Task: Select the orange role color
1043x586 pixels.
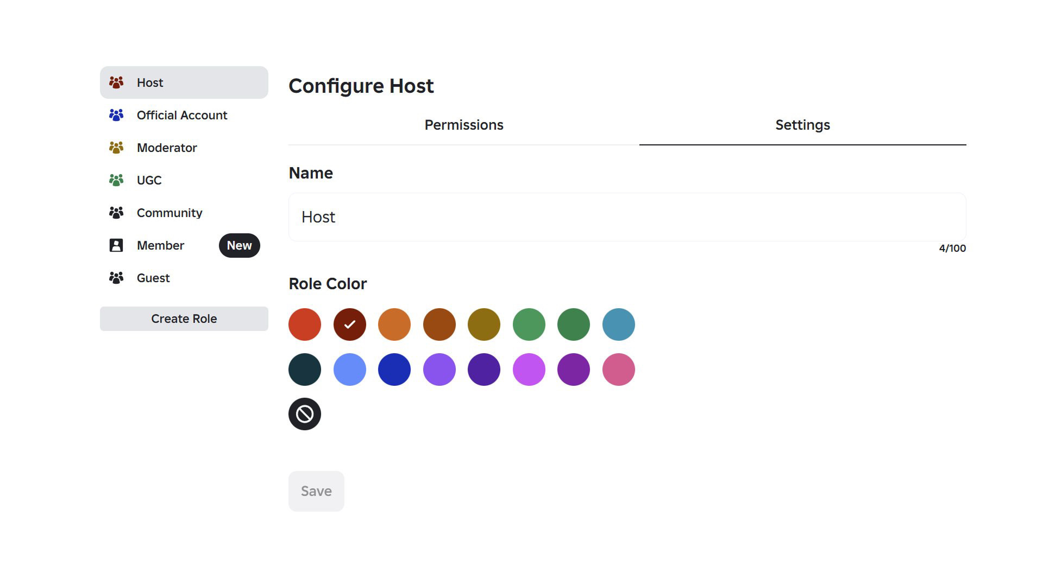Action: click(394, 324)
